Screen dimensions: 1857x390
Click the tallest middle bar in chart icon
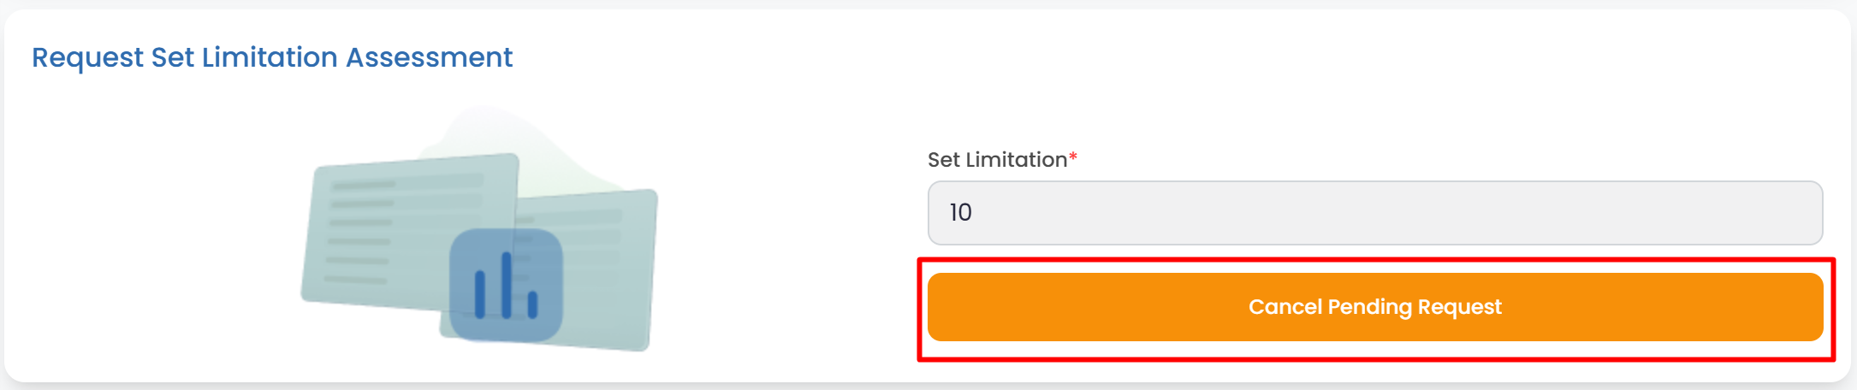coord(507,286)
